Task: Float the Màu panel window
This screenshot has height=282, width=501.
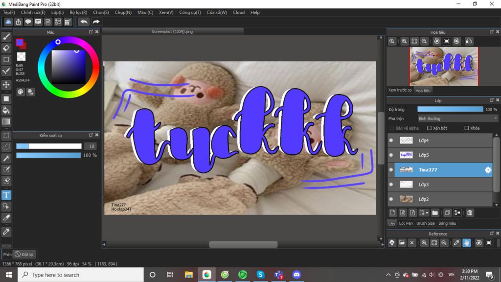Action: pos(91,32)
